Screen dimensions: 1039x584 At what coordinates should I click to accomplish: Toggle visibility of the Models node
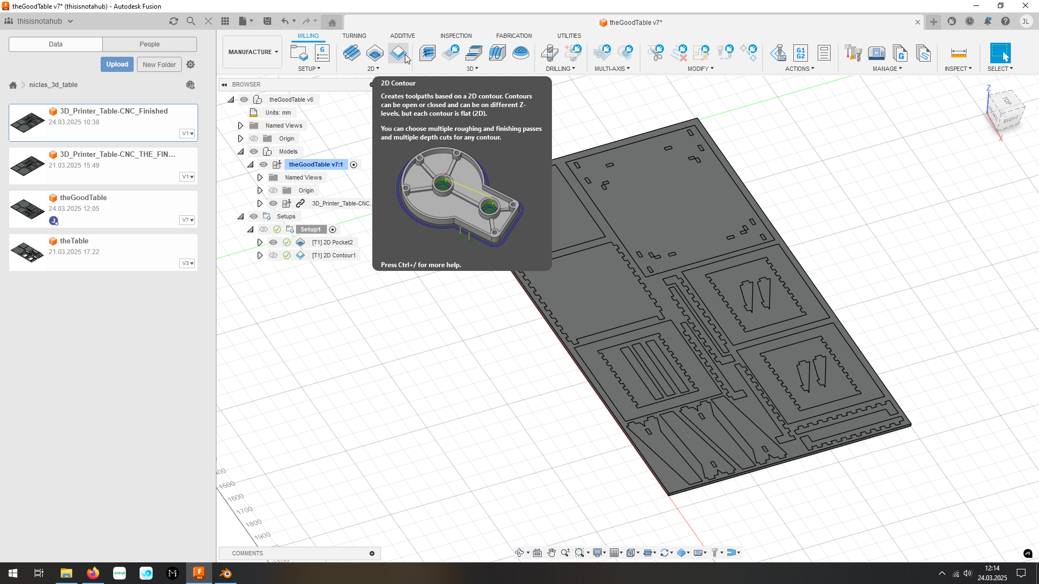point(254,151)
